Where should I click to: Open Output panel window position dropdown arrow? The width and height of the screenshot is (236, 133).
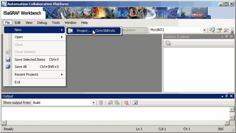click(x=222, y=96)
